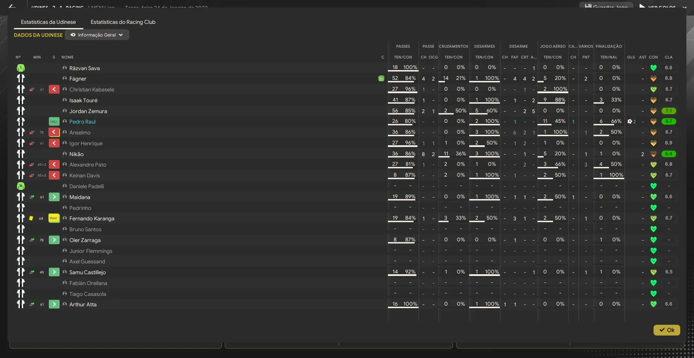Open player Pedro Raul
694x358 pixels.
pyautogui.click(x=82, y=122)
